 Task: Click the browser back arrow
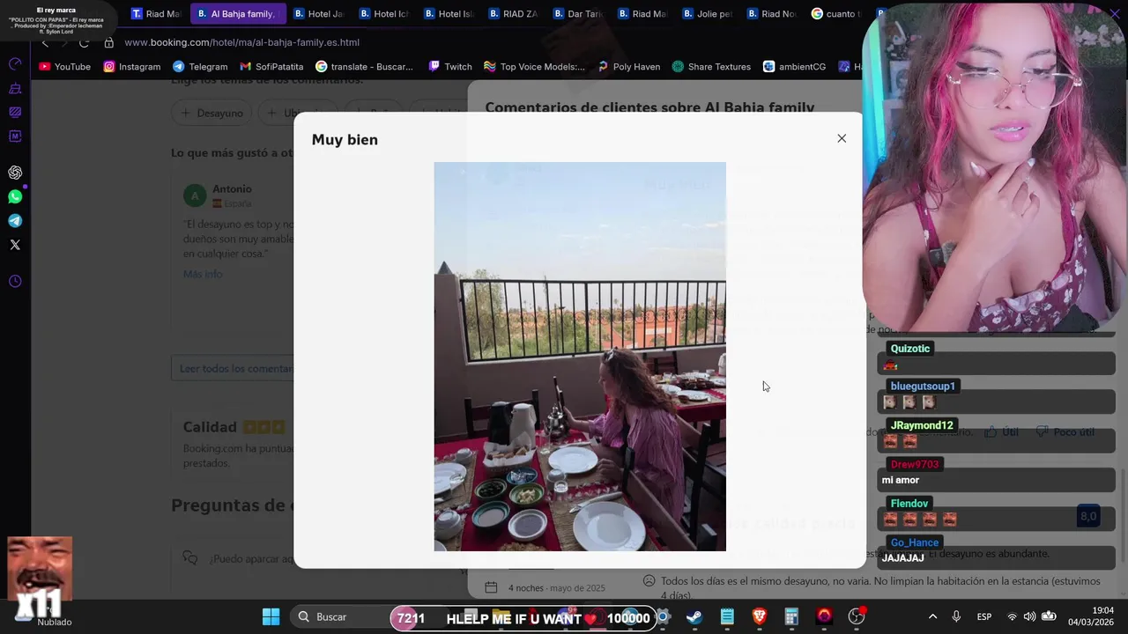point(46,42)
